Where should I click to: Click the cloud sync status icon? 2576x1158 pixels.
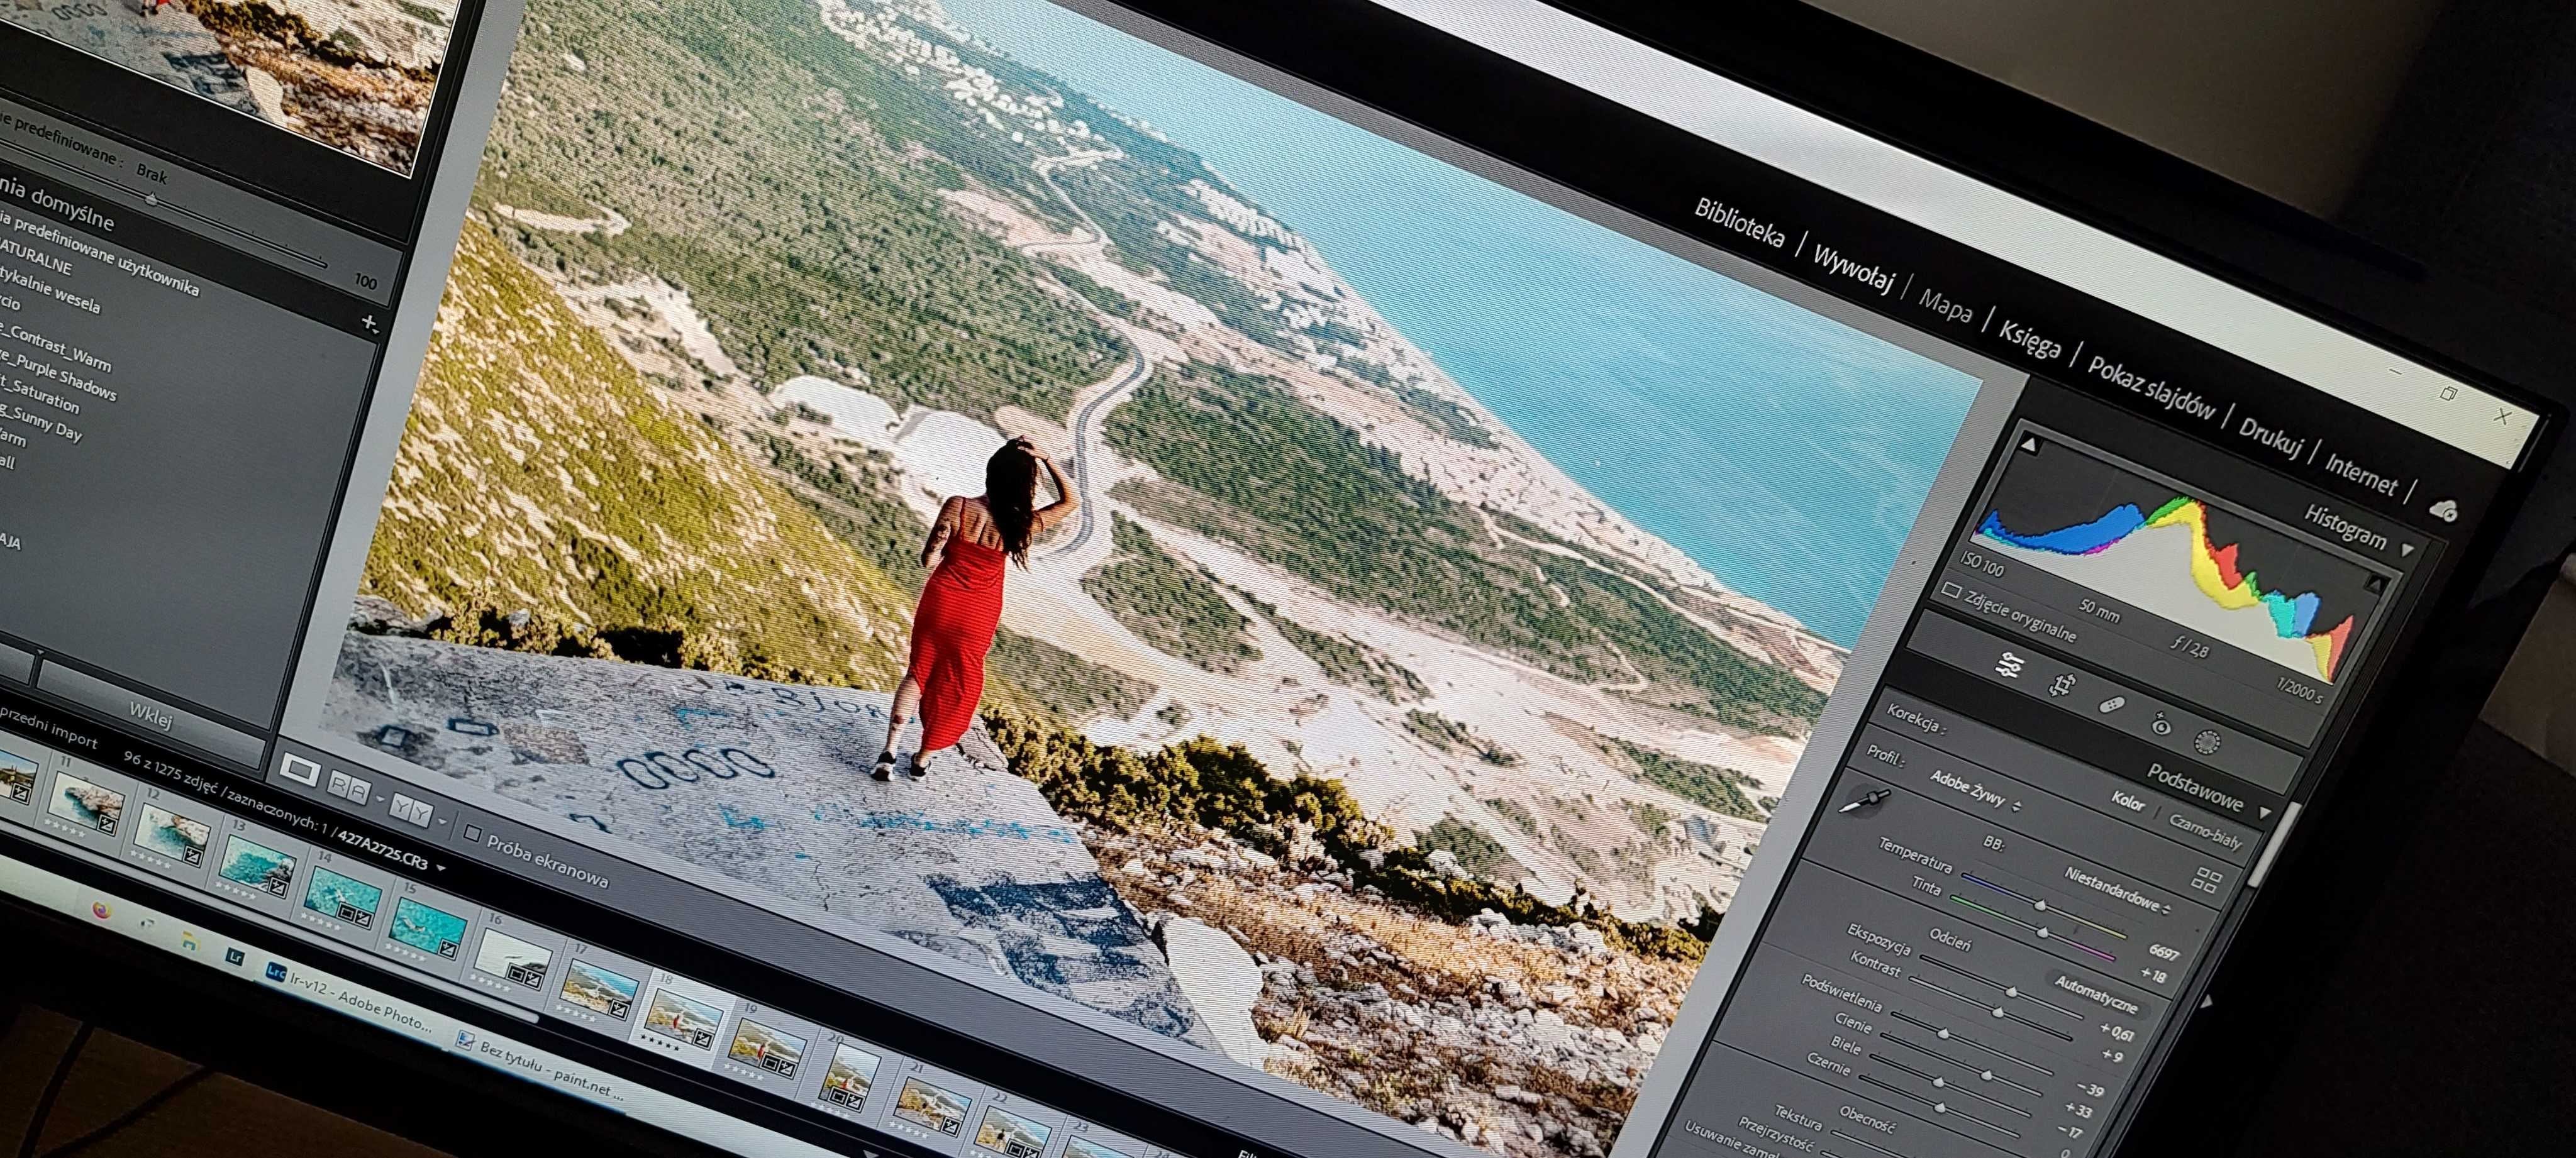(x=2443, y=510)
